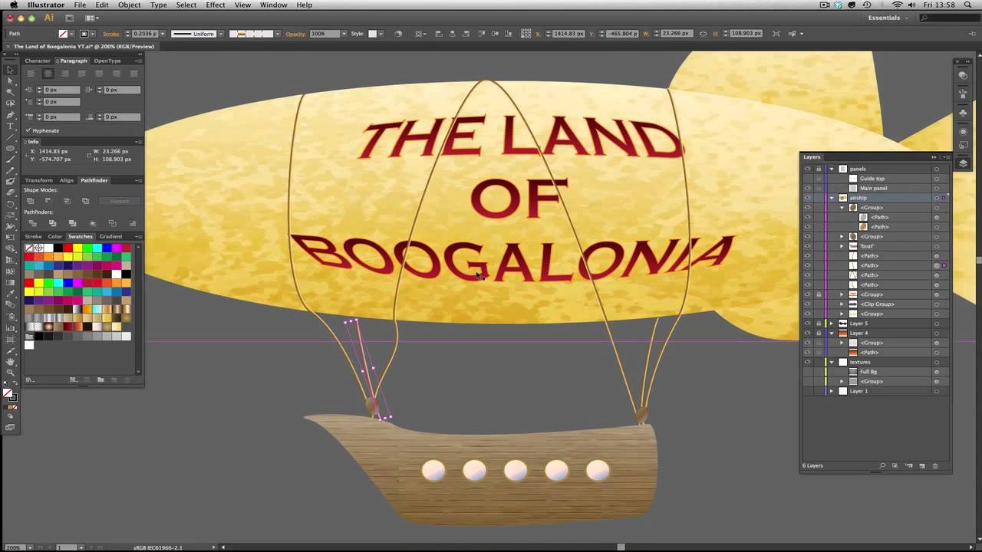This screenshot has width=982, height=552.
Task: Expand Layer 5 contents
Action: click(832, 324)
